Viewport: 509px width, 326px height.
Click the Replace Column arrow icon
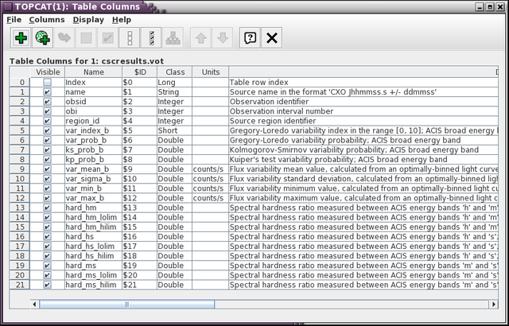[64, 38]
